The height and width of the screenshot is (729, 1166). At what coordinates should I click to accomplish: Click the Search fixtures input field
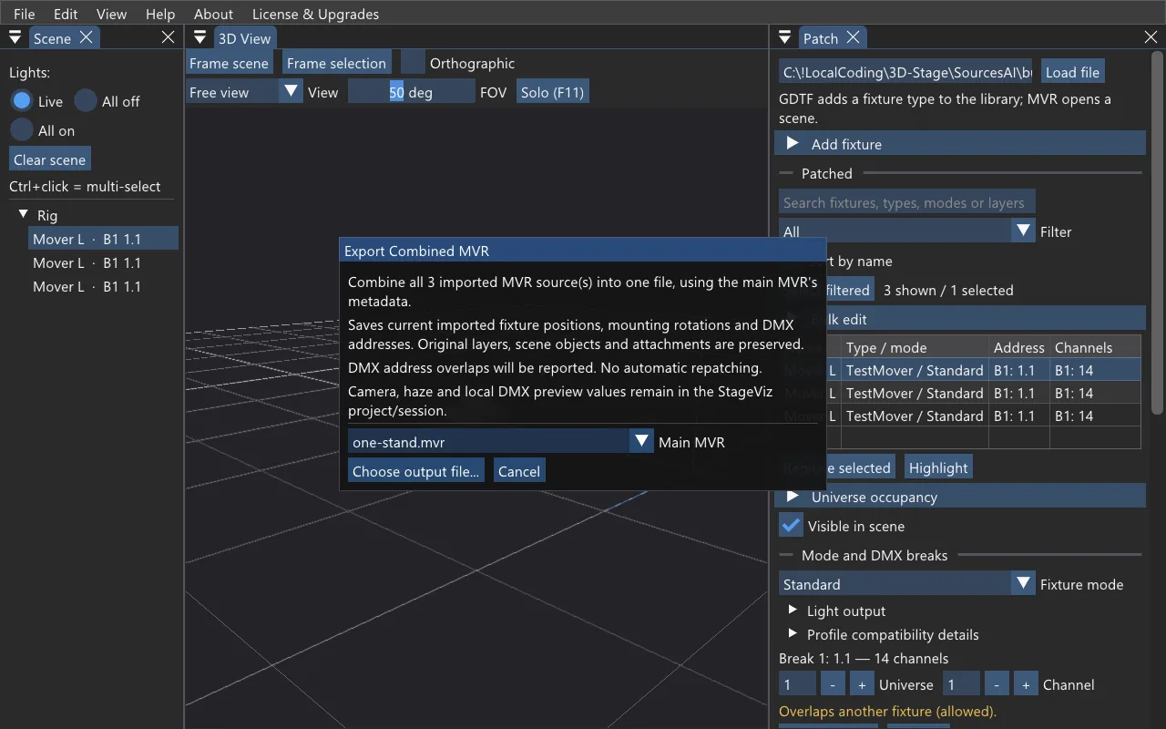[x=906, y=202]
